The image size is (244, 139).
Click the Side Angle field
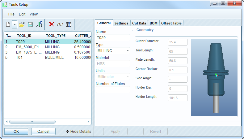click(x=178, y=79)
